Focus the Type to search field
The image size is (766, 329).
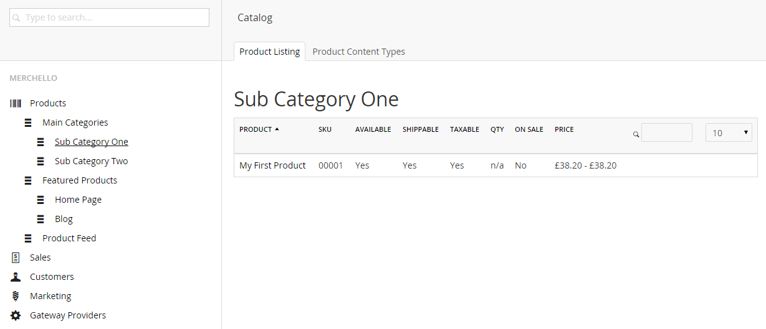click(x=110, y=17)
